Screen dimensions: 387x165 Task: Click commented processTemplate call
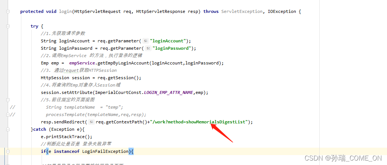[x=96, y=115]
